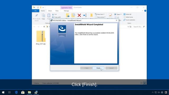
Task: Click the installer icon on the taskbar
Action: 36,92
